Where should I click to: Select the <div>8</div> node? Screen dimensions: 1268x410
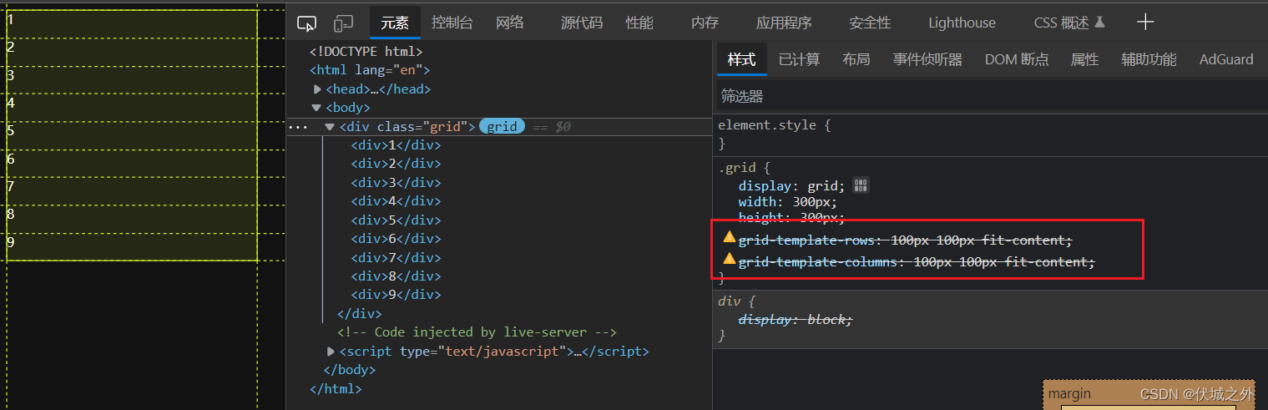(396, 276)
